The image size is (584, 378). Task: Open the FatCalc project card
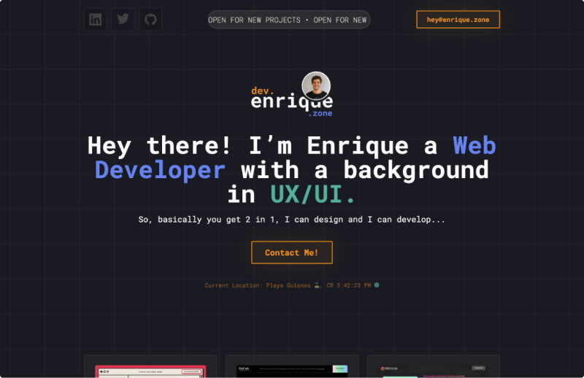(291, 369)
